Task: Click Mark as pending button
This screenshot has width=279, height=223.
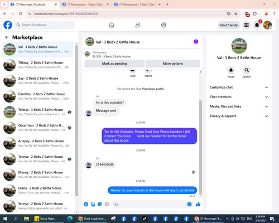Action: (x=114, y=64)
